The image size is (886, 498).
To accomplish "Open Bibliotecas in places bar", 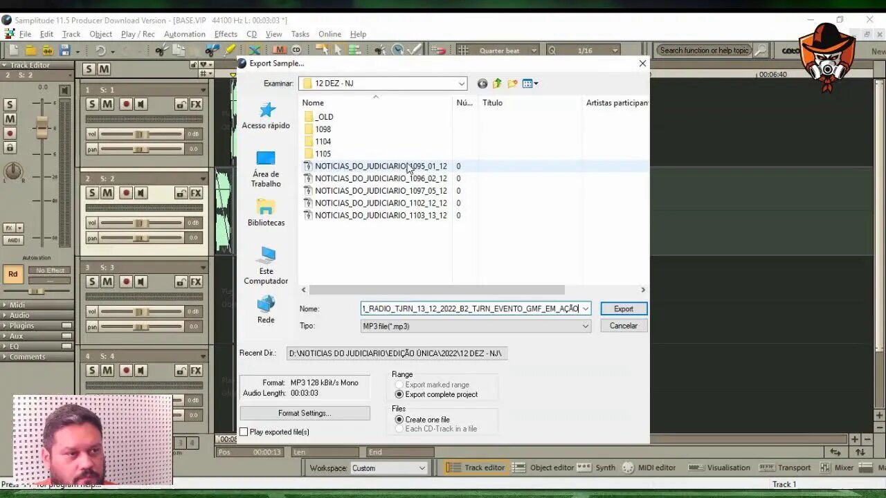I will (266, 213).
